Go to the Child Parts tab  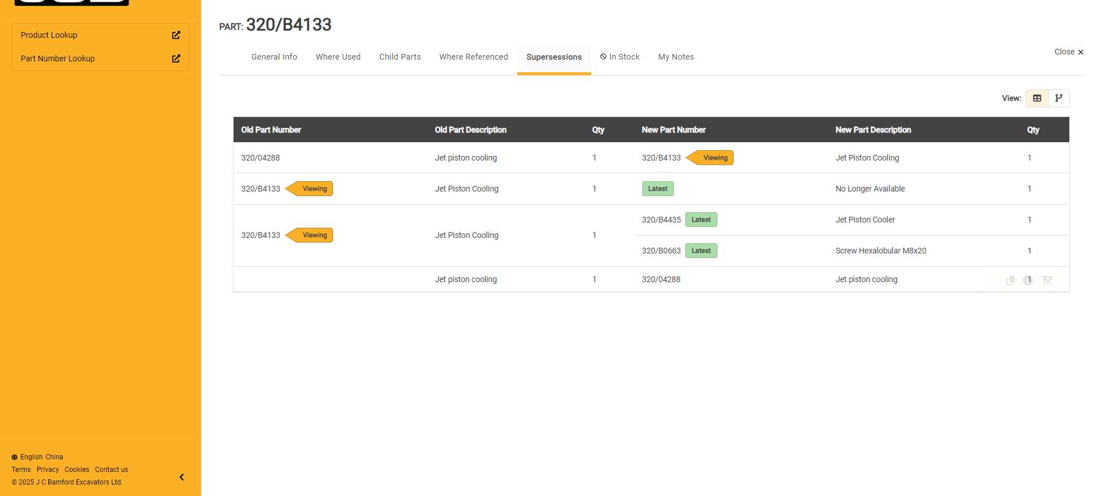pos(399,57)
